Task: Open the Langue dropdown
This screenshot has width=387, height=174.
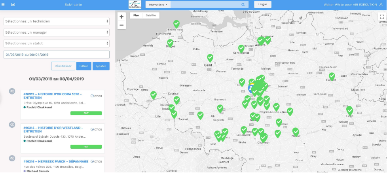Action: [263, 4]
